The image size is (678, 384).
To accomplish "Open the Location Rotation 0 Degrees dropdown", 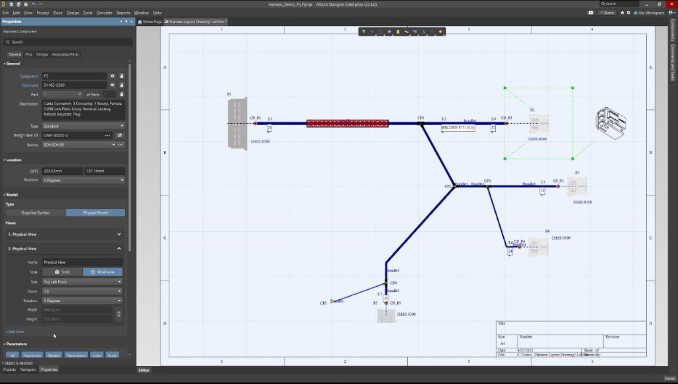I will [x=83, y=180].
